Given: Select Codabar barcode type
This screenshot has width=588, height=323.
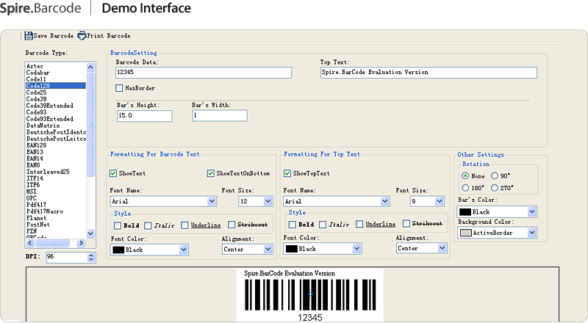Looking at the screenshot, I should (38, 73).
